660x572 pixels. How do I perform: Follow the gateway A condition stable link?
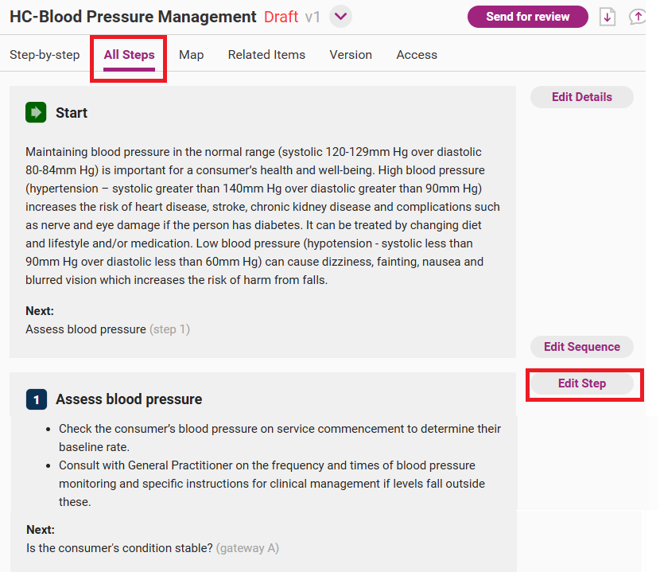click(119, 548)
